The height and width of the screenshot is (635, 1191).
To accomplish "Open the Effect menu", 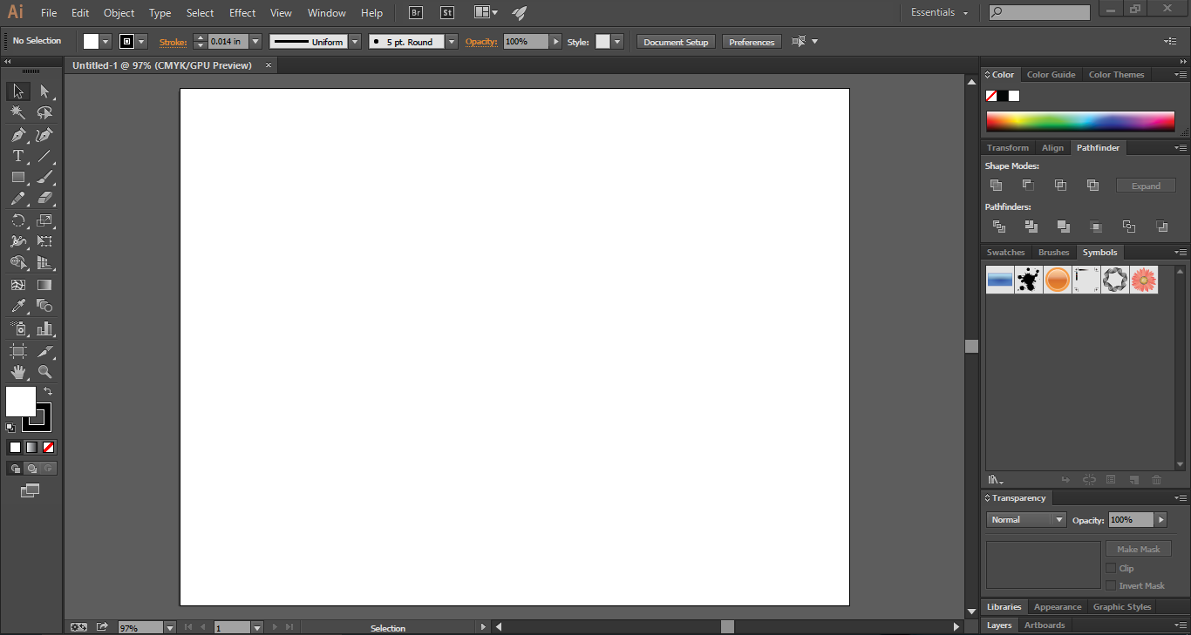I will pos(242,13).
